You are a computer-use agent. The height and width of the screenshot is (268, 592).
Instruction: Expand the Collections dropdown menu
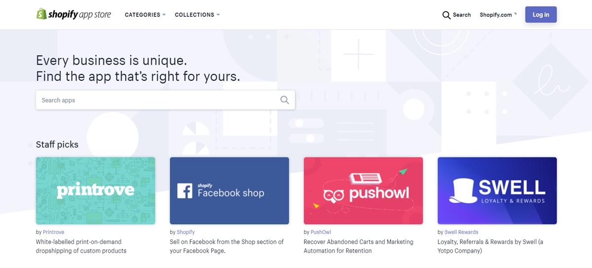(197, 15)
